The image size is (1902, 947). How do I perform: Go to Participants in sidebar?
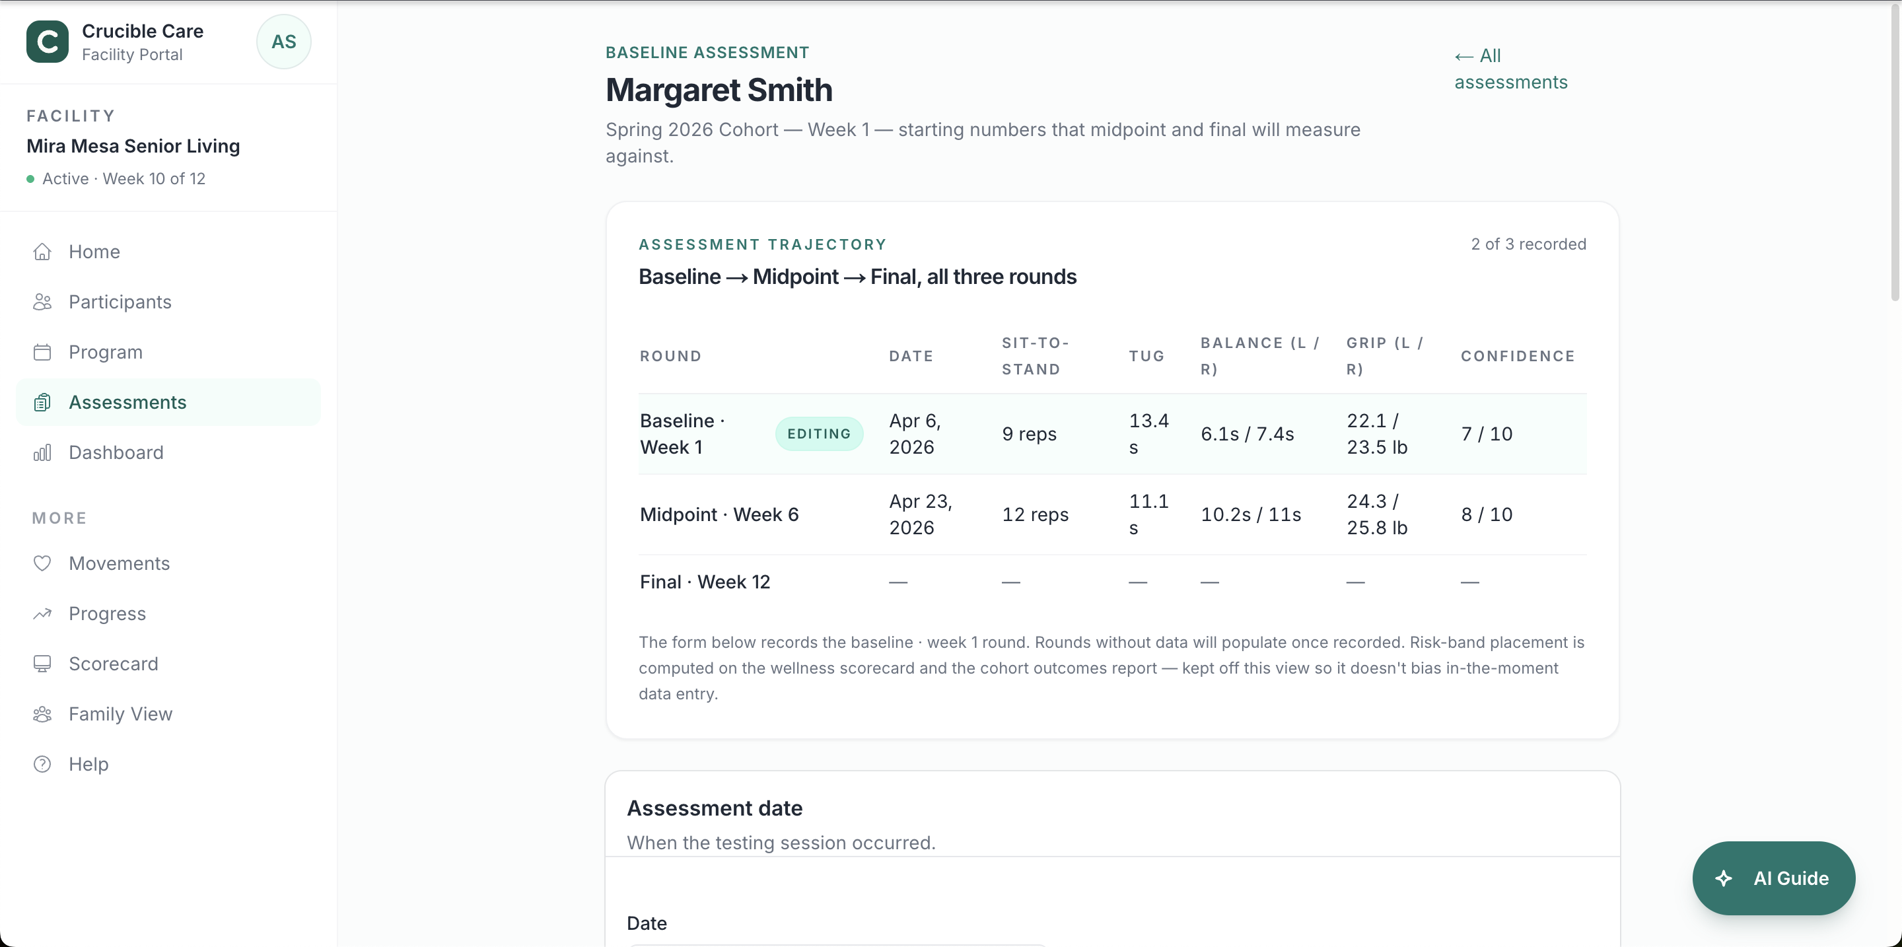pos(168,302)
